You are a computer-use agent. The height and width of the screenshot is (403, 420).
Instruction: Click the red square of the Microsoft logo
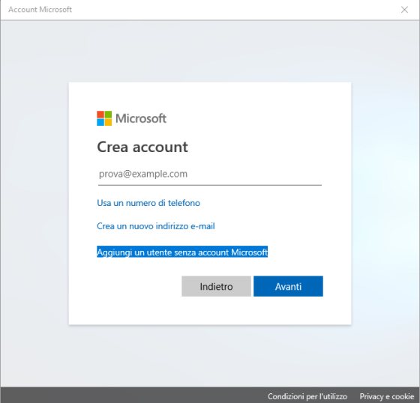coord(100,115)
